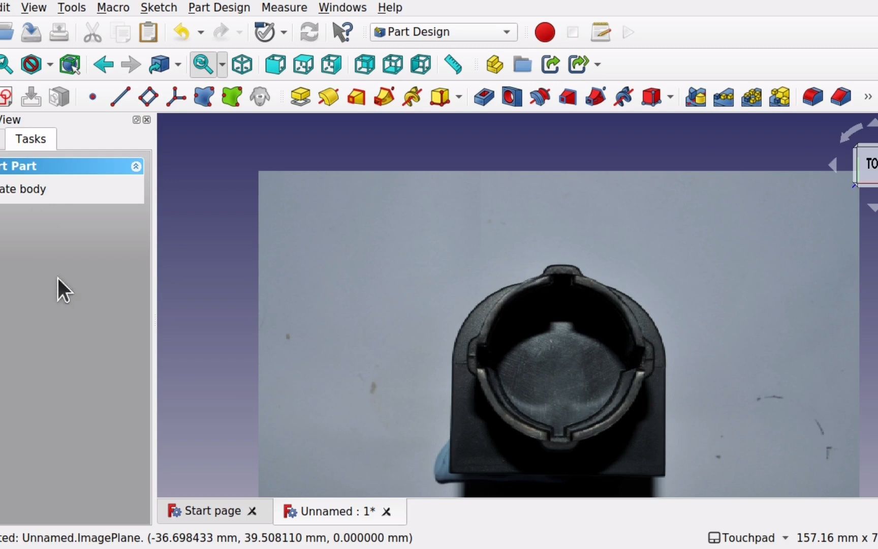This screenshot has height=549, width=878.
Task: Select the Pad tool
Action: click(x=300, y=97)
